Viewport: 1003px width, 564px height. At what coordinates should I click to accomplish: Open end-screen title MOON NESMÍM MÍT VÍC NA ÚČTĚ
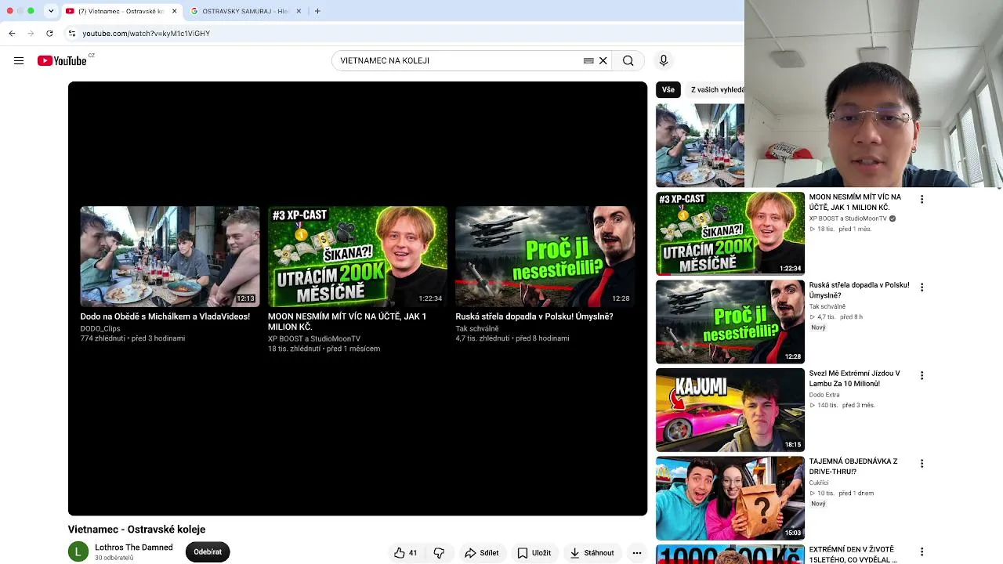point(347,322)
